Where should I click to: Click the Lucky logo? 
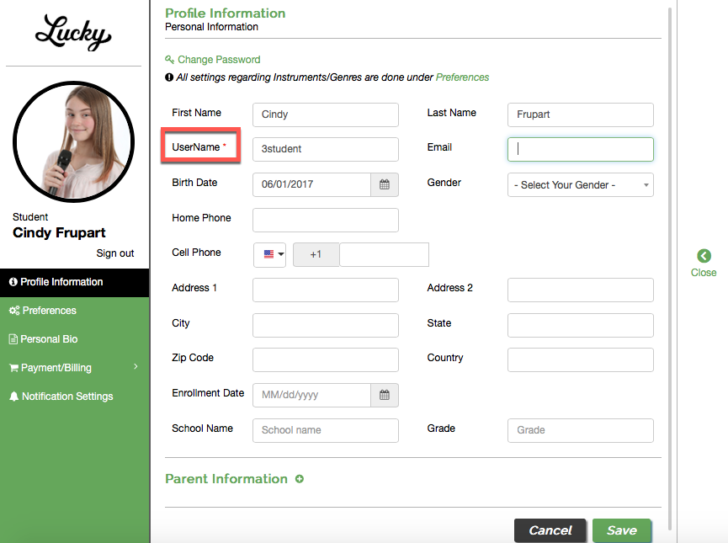point(73,34)
